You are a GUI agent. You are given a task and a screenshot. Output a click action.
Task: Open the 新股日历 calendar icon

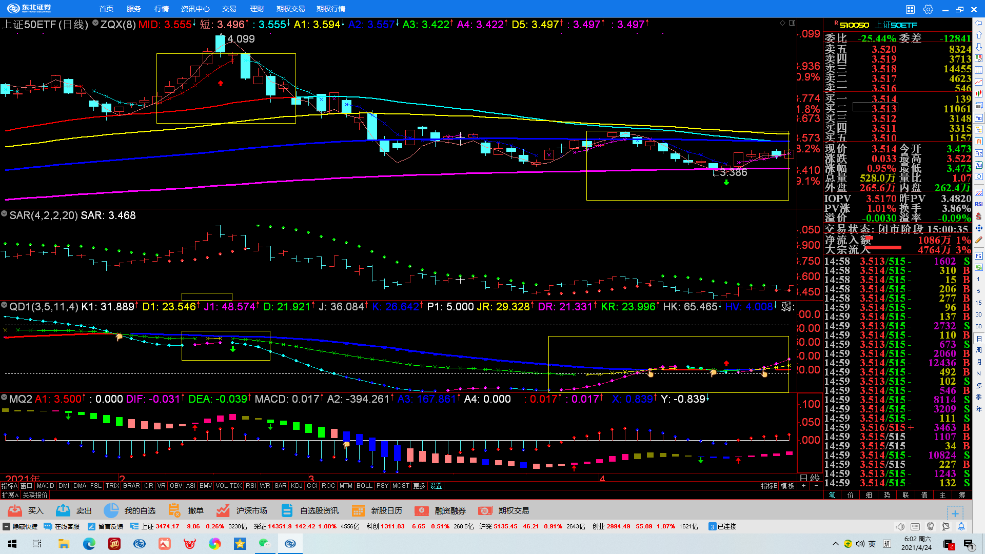[x=358, y=510]
